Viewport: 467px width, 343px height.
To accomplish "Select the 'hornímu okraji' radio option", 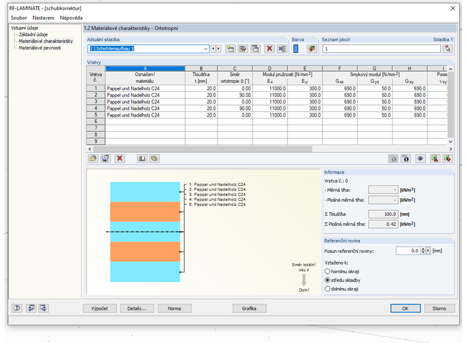I will pos(327,271).
